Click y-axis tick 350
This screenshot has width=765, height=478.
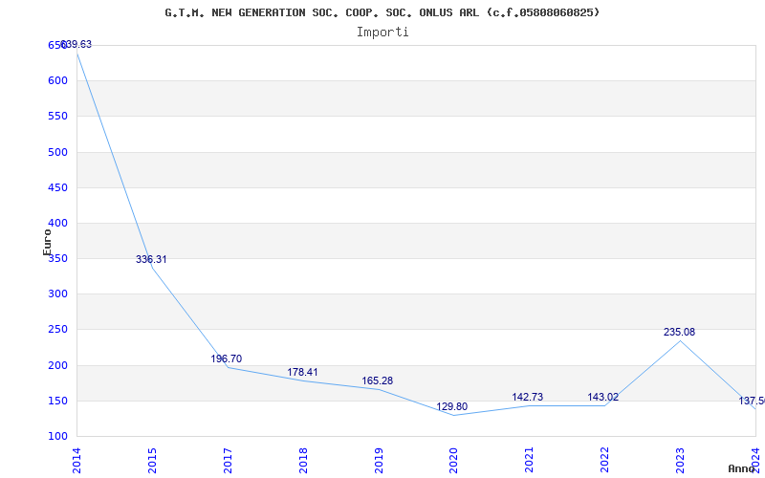(x=57, y=259)
